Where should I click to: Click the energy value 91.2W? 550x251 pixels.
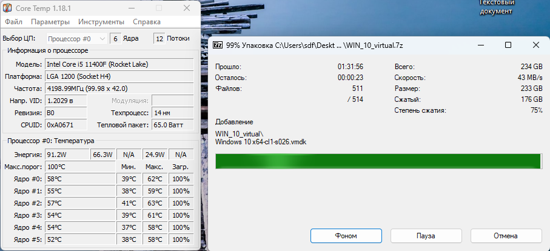point(67,155)
